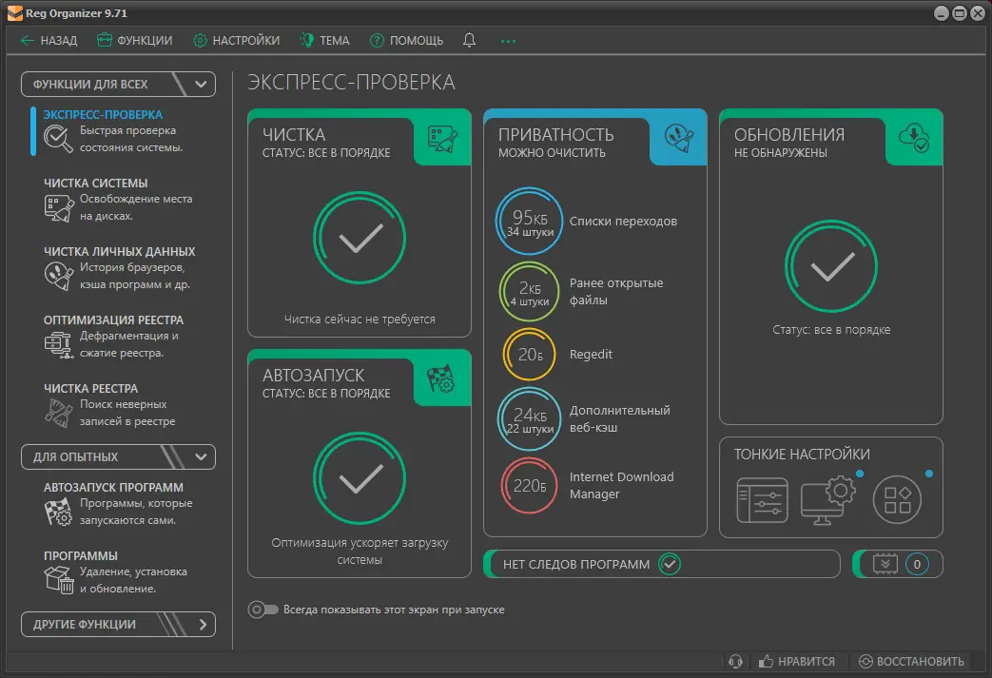The height and width of the screenshot is (678, 992).
Task: Open the monitor with gear tweak icon
Action: pos(827,500)
